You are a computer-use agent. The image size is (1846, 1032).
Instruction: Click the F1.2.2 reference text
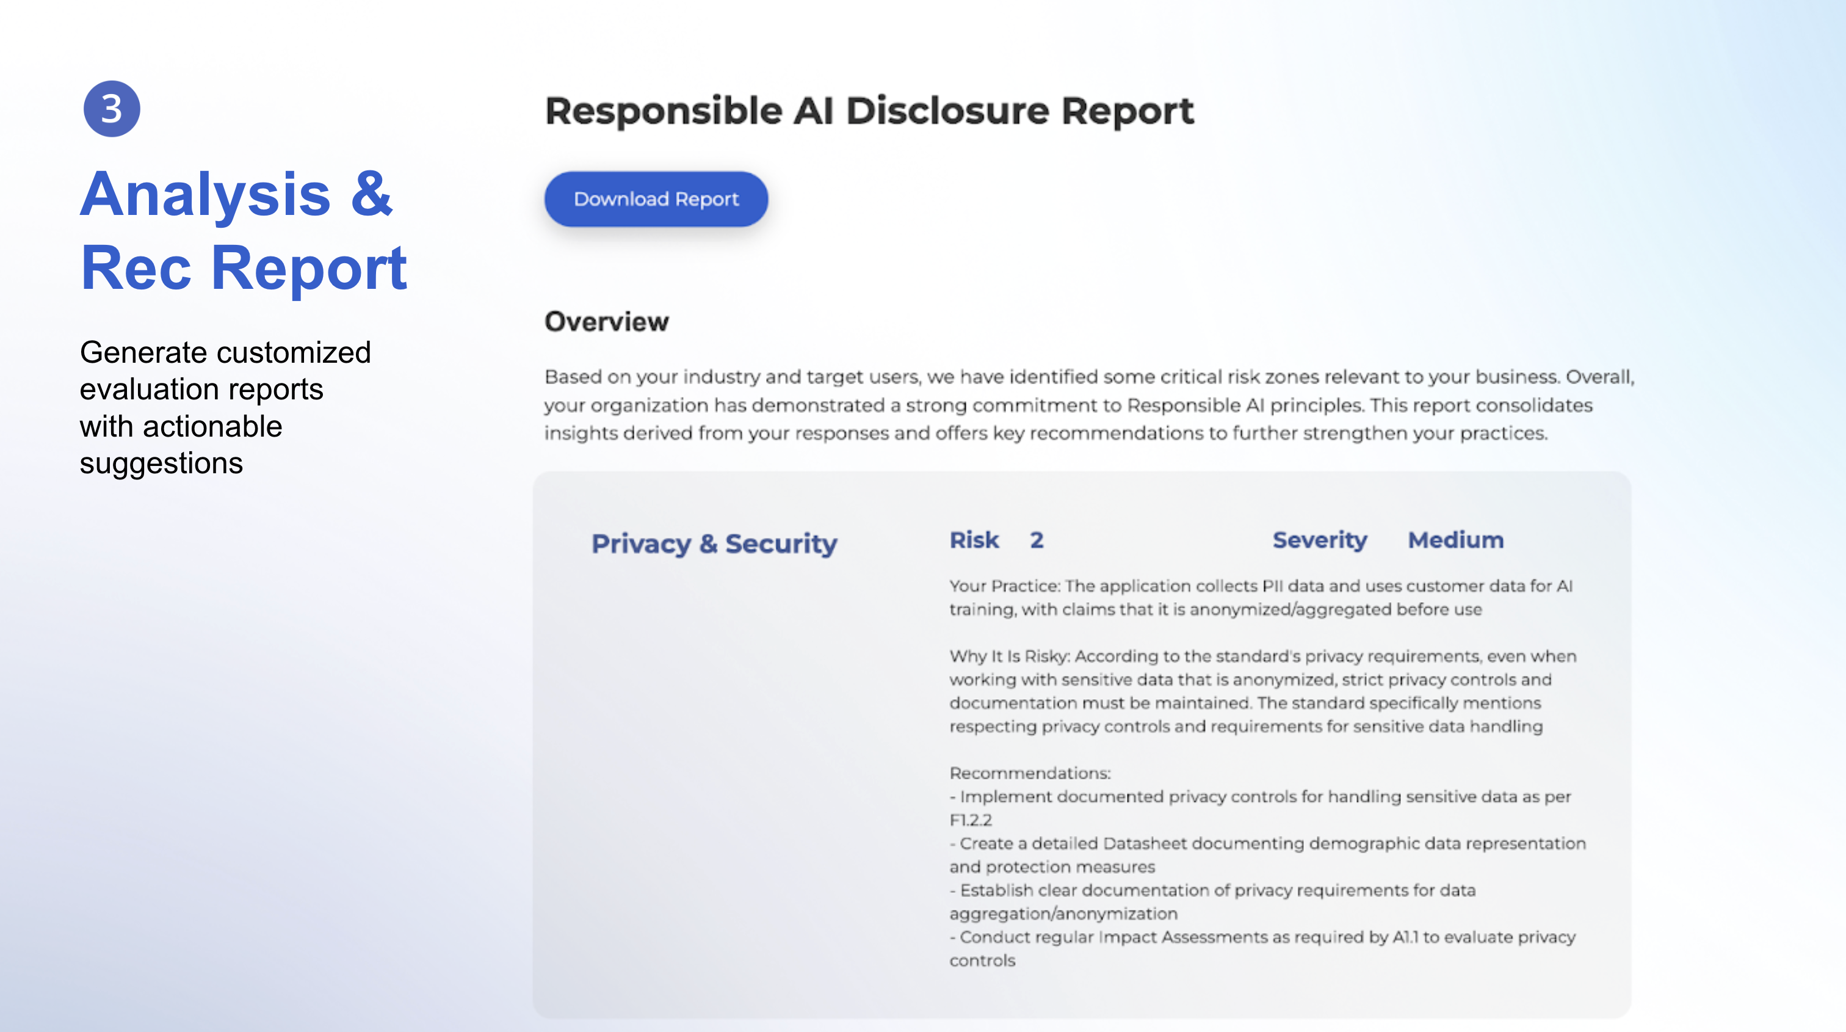coord(970,820)
